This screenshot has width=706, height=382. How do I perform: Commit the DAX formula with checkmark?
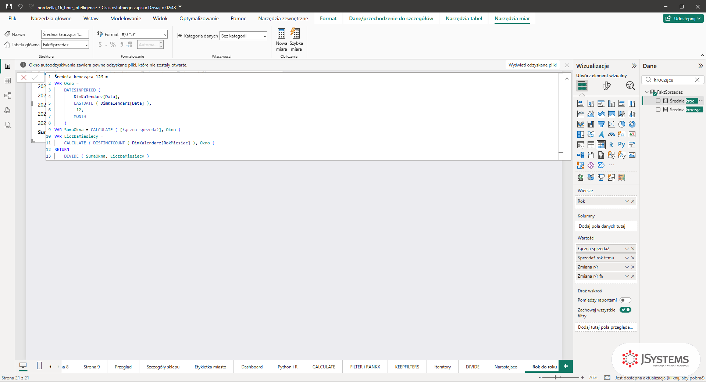(35, 77)
